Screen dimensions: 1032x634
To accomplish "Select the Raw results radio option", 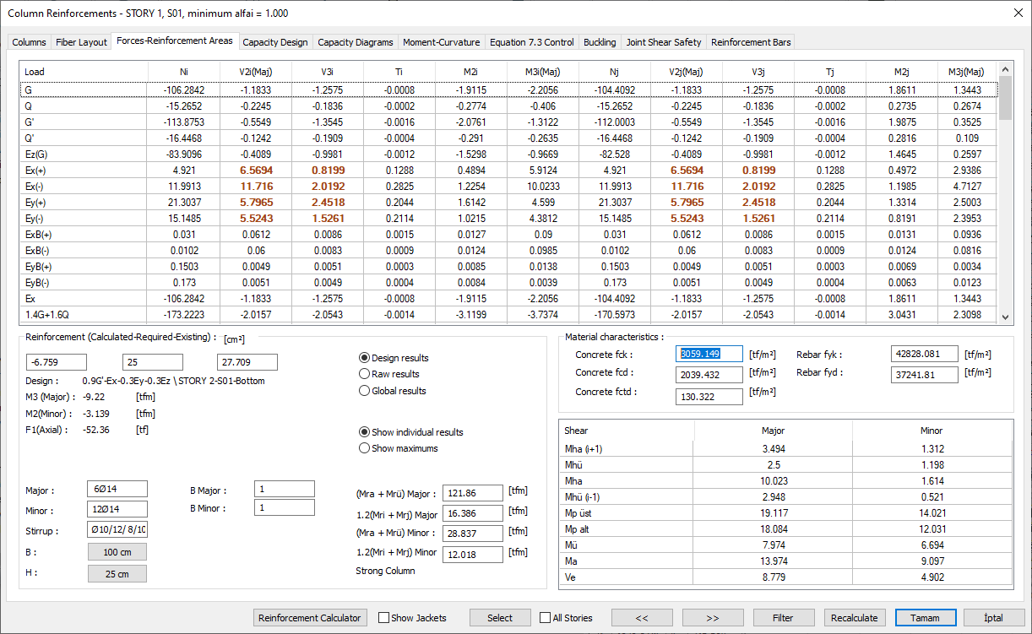I will tap(365, 374).
